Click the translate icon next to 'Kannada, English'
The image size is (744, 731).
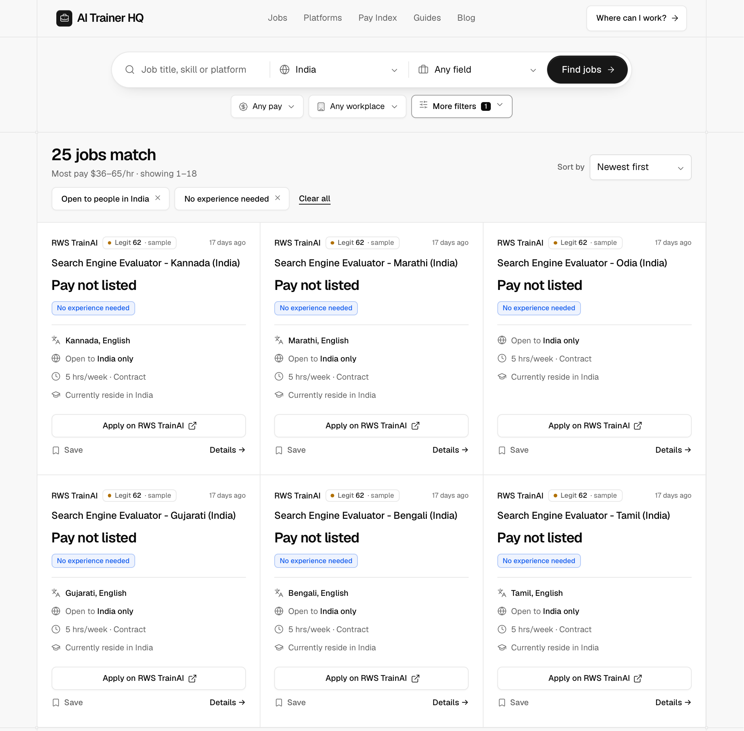56,340
